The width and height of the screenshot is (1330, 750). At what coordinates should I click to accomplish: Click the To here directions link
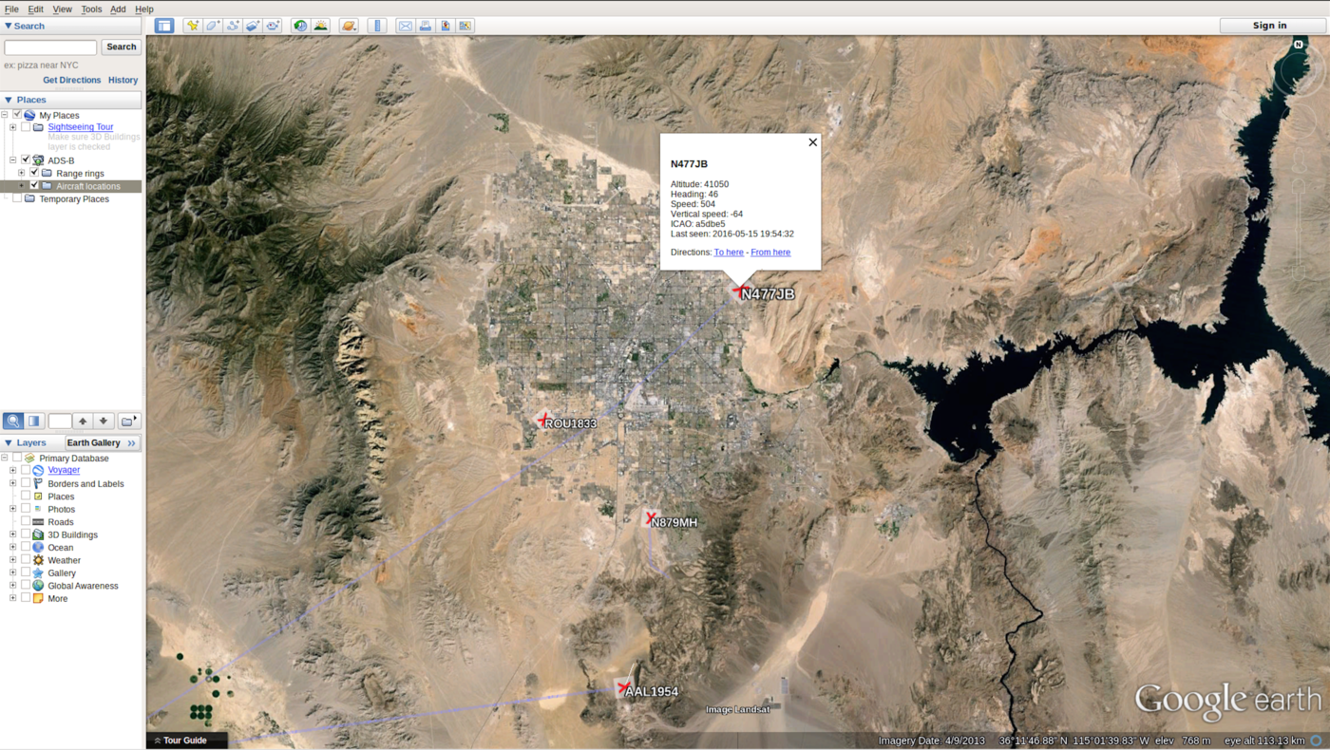[x=728, y=252]
